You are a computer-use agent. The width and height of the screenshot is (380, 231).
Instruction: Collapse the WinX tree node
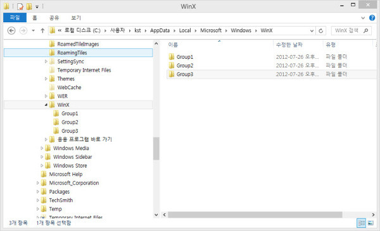pyautogui.click(x=46, y=105)
